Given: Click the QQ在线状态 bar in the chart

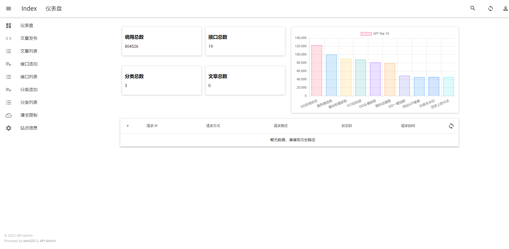Looking at the screenshot, I should click(316, 69).
